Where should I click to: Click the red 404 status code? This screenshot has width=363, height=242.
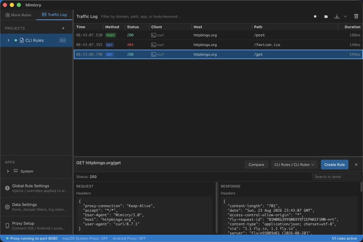point(130,45)
